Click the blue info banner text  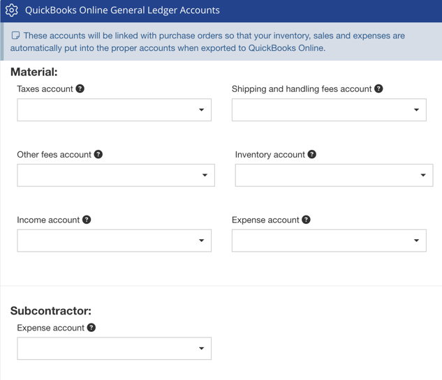[x=209, y=42]
